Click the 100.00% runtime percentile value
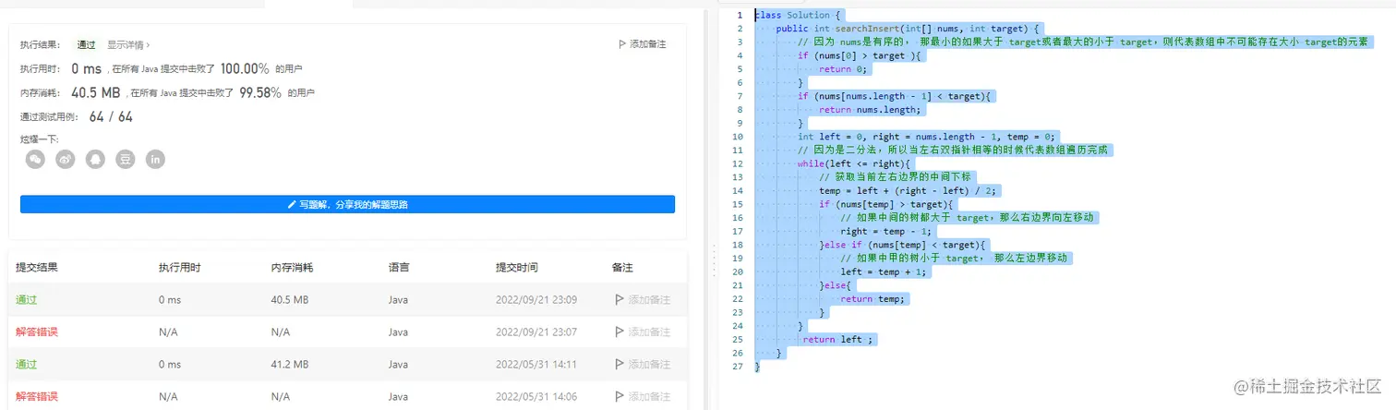The width and height of the screenshot is (1396, 410). 245,68
